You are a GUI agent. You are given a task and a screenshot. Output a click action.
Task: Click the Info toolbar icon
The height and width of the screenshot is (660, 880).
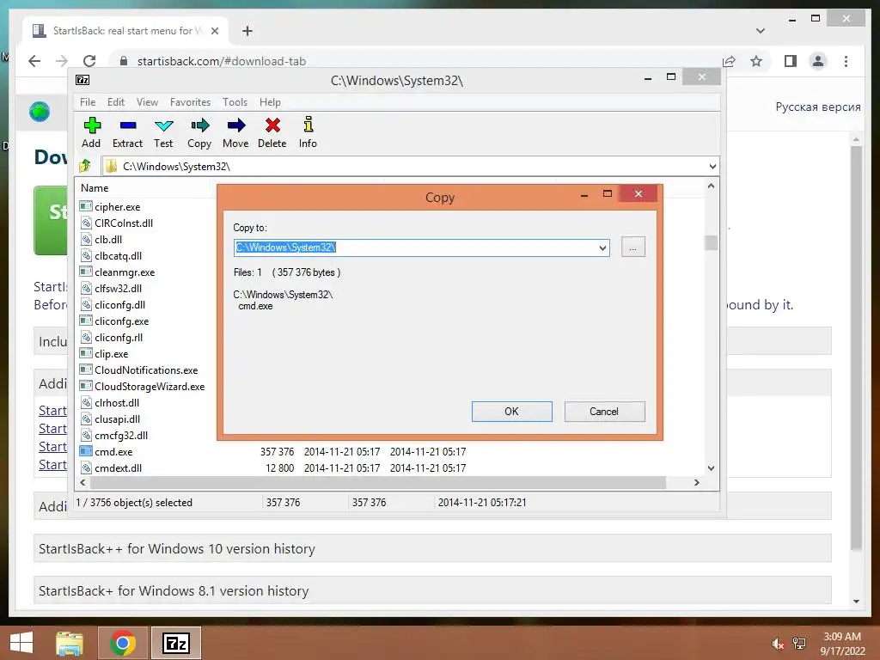click(x=308, y=132)
